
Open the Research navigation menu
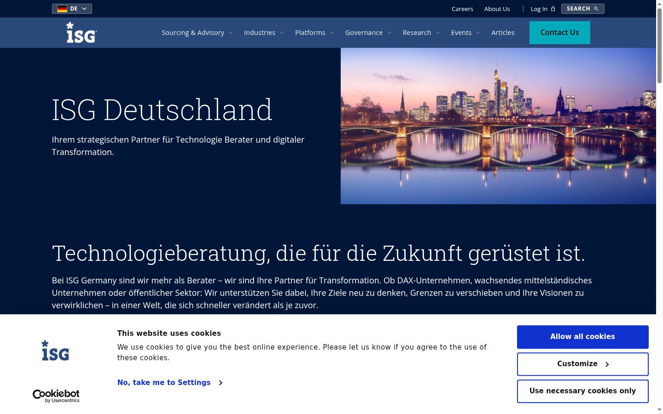click(421, 33)
